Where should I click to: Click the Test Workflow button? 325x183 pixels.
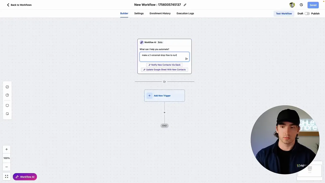click(284, 13)
